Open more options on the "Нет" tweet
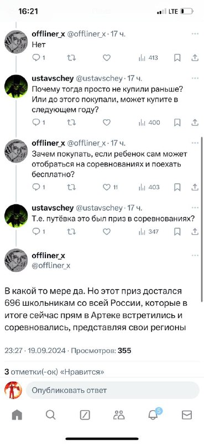 click(x=195, y=34)
